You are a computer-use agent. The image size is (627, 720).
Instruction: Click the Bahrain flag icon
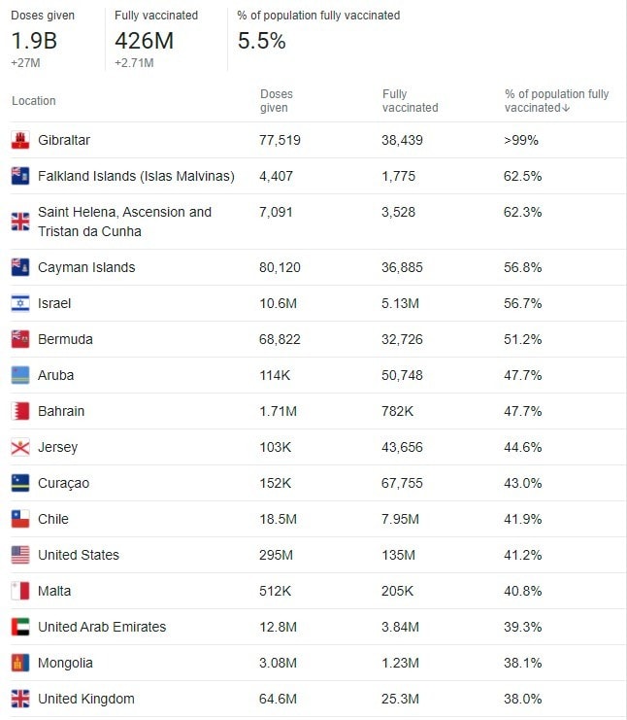(x=20, y=411)
